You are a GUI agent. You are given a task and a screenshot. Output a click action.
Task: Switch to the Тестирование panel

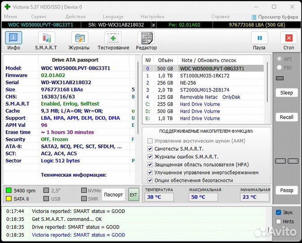113,38
